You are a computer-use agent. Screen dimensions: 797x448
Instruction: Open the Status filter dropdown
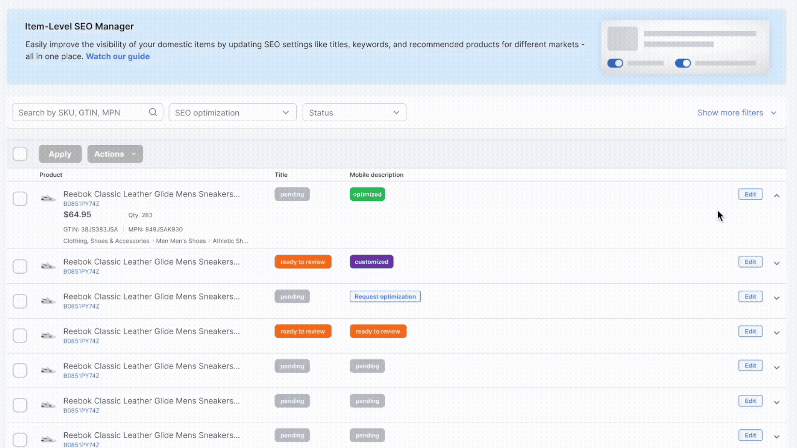click(x=354, y=112)
